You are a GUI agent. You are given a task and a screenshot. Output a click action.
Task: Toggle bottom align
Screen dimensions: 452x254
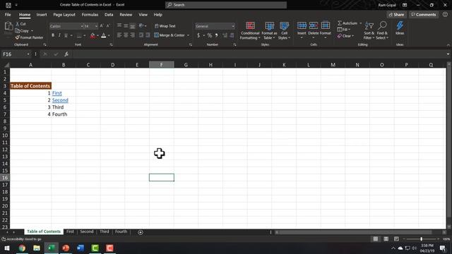[132, 26]
